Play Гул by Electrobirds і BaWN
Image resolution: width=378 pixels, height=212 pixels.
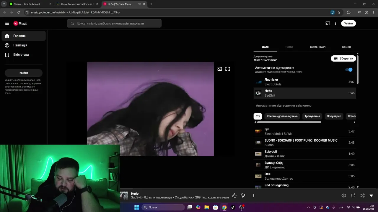(305, 131)
